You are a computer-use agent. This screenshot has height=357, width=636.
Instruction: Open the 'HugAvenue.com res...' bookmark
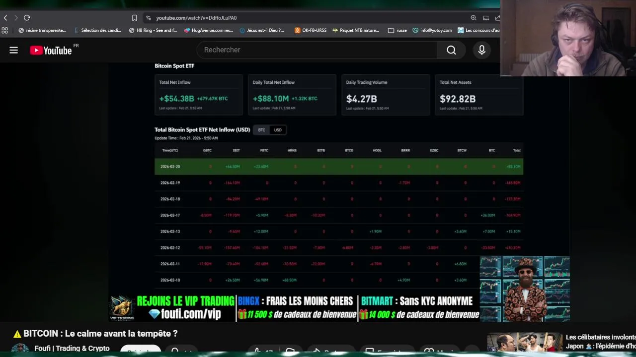click(208, 30)
